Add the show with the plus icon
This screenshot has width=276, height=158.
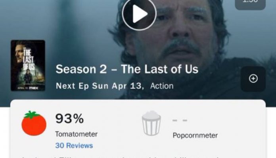coord(253,79)
